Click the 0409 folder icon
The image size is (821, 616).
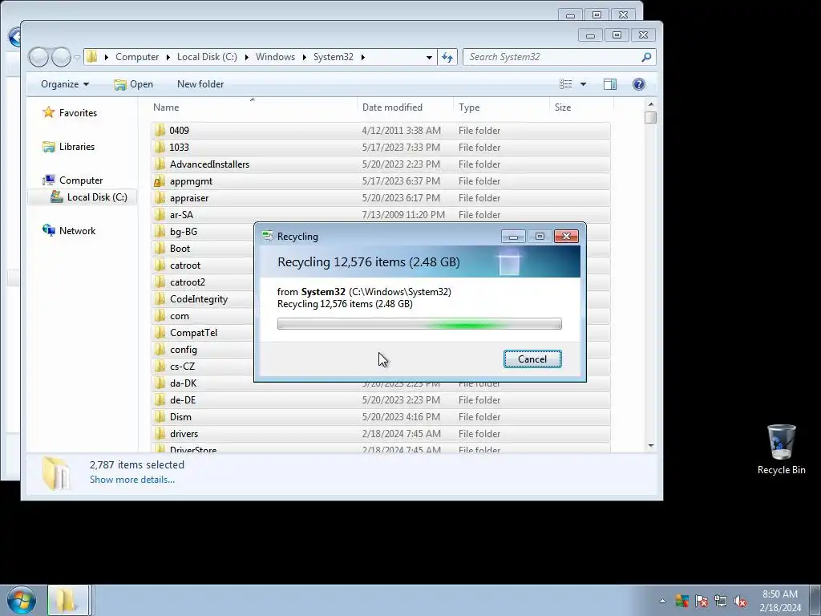coord(160,130)
